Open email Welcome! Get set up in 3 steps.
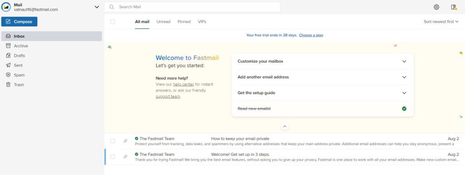This screenshot has width=465, height=175. pos(285,157)
